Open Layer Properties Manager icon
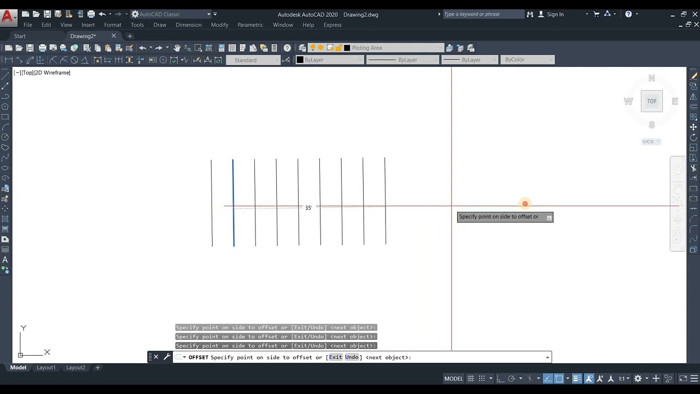The image size is (700, 394). click(x=302, y=48)
